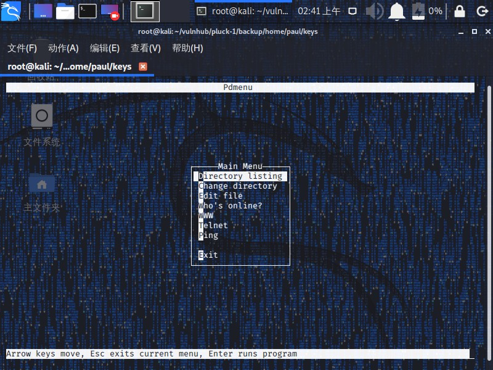This screenshot has width=493, height=370.
Task: Click the log out panel icon
Action: click(x=482, y=11)
